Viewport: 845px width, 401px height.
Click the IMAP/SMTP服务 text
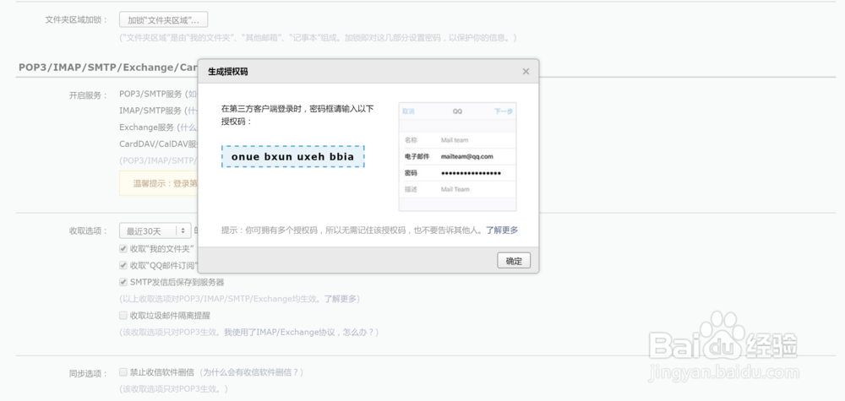(150, 111)
